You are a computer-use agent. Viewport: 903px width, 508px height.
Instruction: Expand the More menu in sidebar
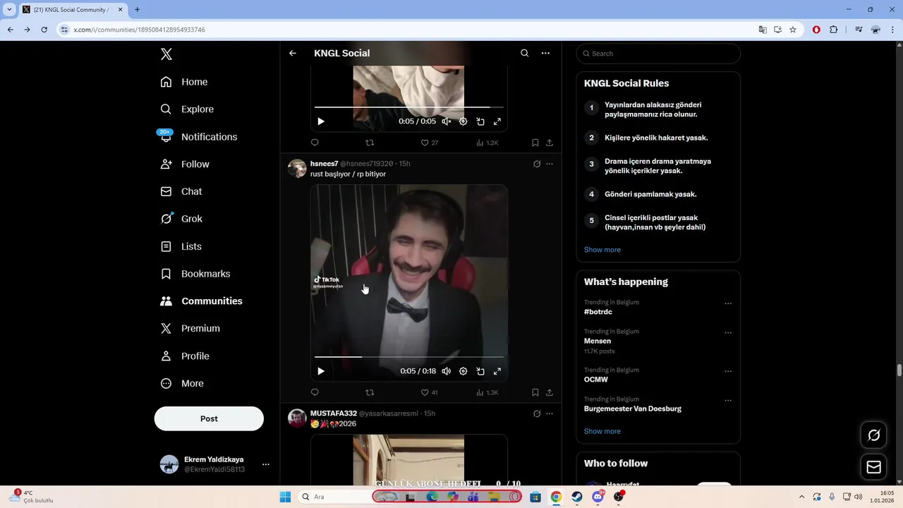point(182,384)
